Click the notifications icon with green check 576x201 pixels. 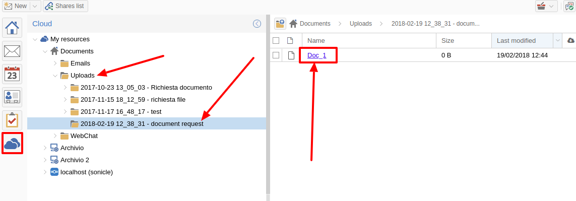pos(569,6)
